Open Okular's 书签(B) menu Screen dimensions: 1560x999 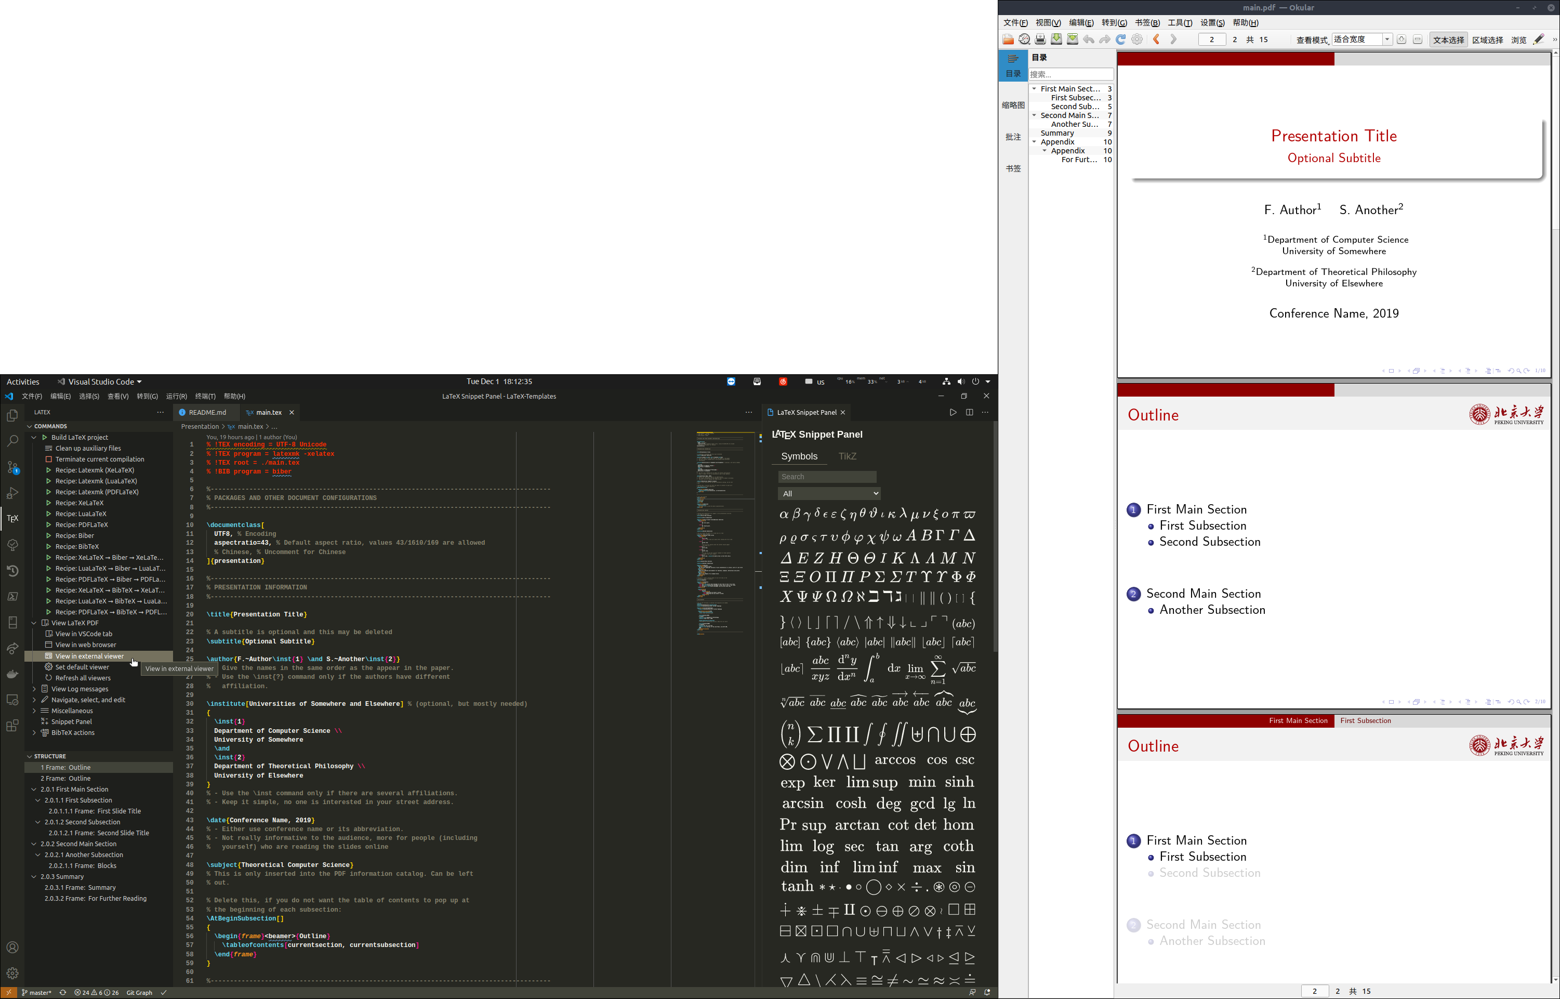(1146, 23)
